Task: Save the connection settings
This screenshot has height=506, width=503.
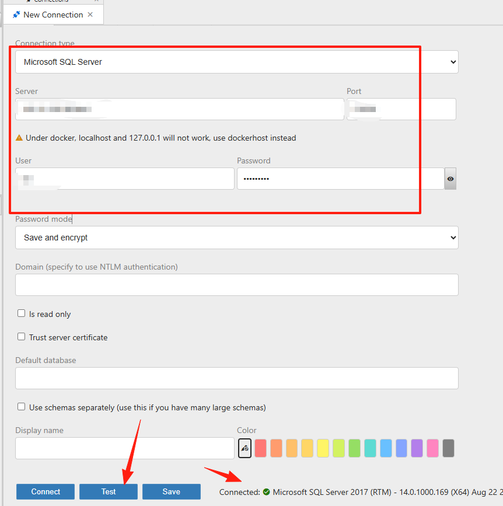Action: tap(172, 491)
